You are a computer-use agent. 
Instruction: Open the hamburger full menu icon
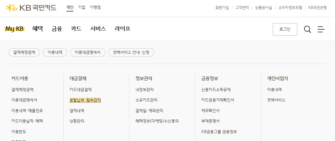321,29
